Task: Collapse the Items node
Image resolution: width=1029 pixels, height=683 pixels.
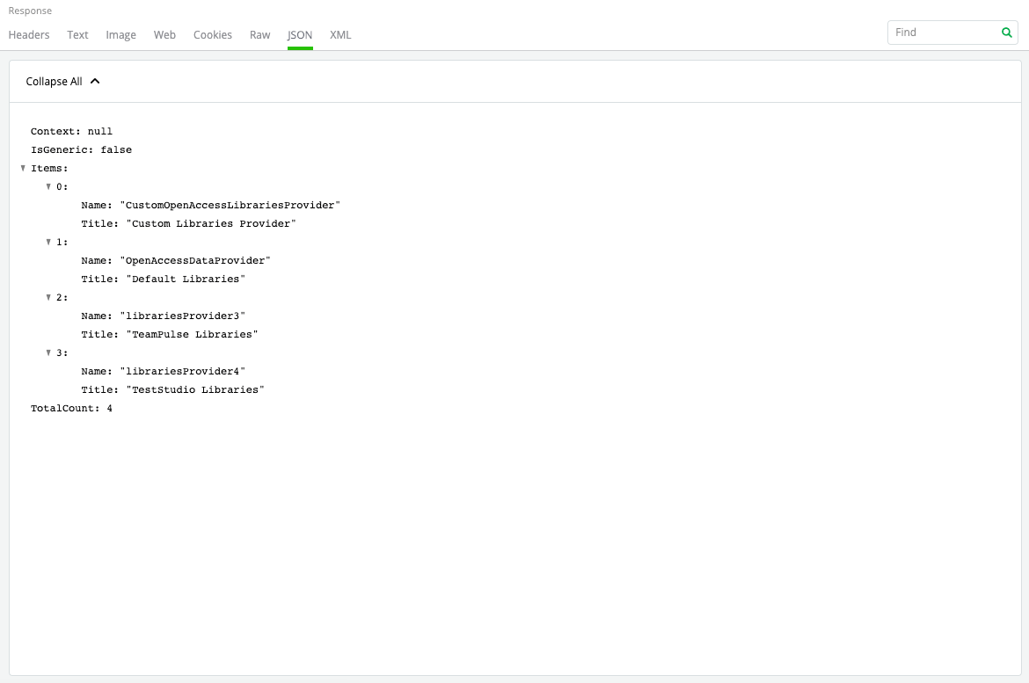Action: tap(22, 168)
